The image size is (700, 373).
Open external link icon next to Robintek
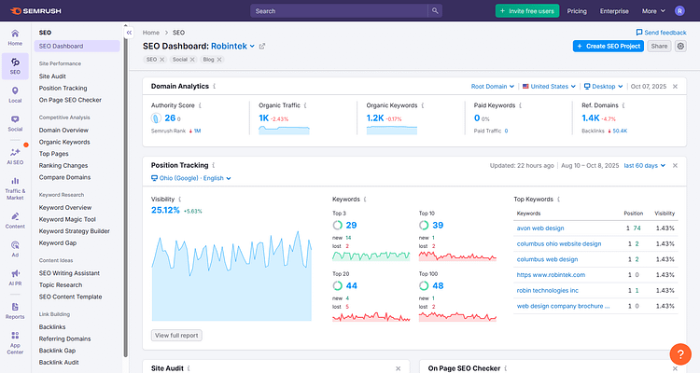click(262, 46)
